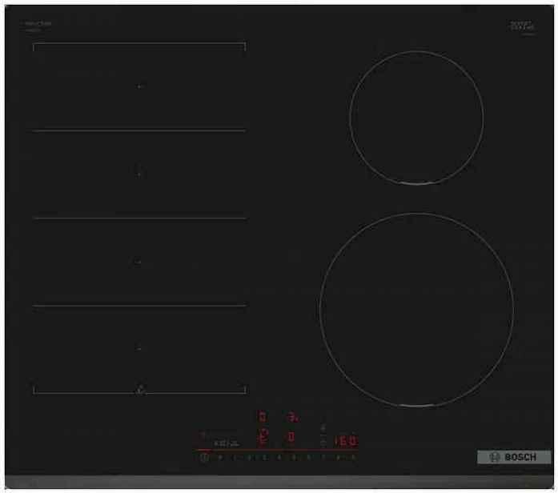This screenshot has height=493, width=558.
Task: Tap the center marker of the top flex segment
Action: coord(139,86)
